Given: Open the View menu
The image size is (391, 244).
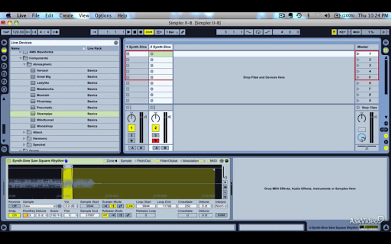Looking at the screenshot, I should click(84, 15).
